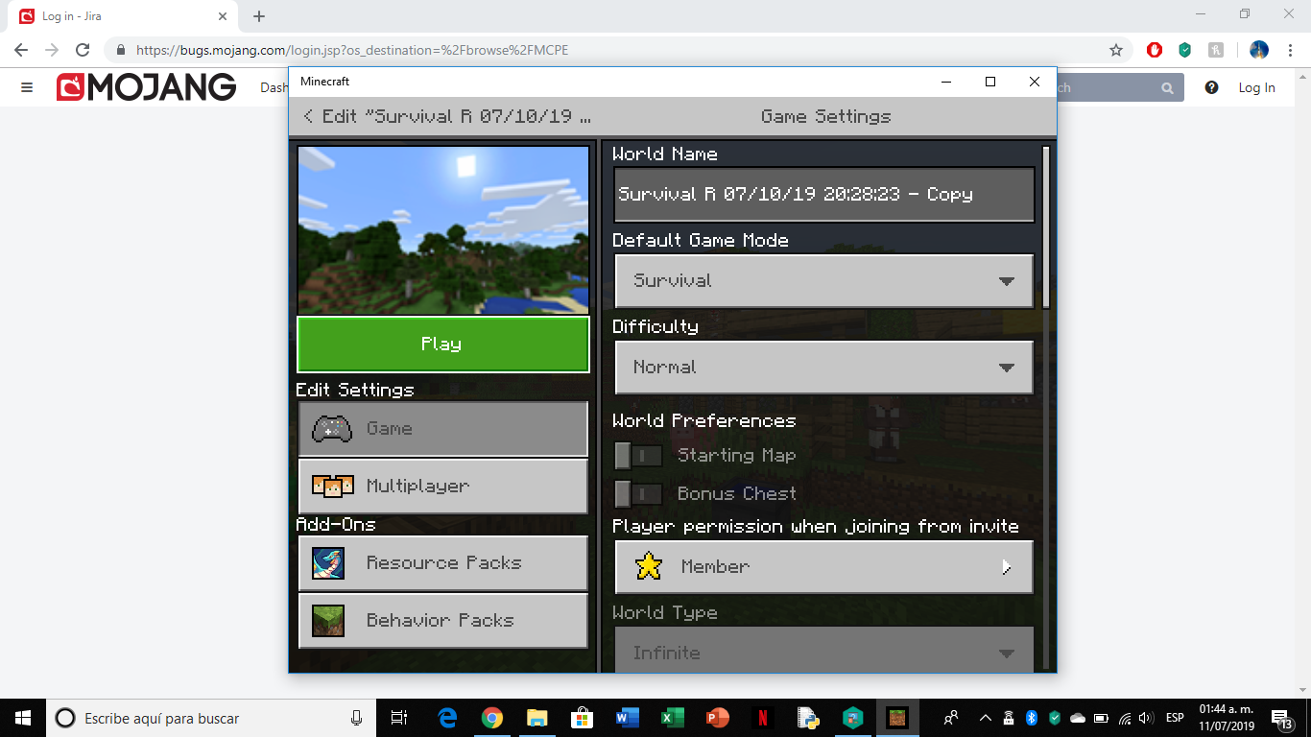Open Excel from the taskbar

[x=672, y=718]
